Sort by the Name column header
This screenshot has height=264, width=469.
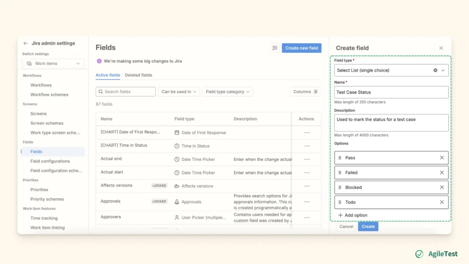(x=106, y=119)
